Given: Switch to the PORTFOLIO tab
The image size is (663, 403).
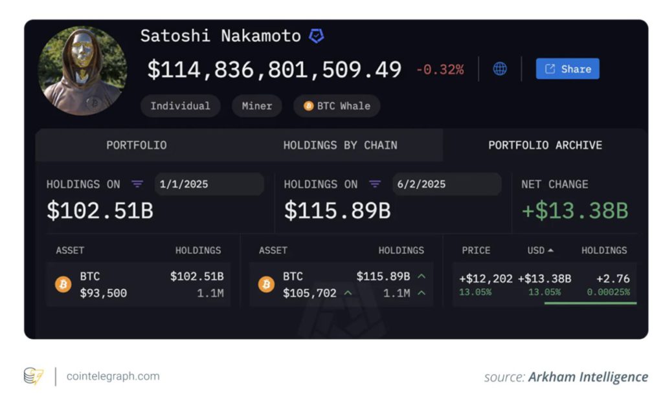Looking at the screenshot, I should pyautogui.click(x=137, y=146).
